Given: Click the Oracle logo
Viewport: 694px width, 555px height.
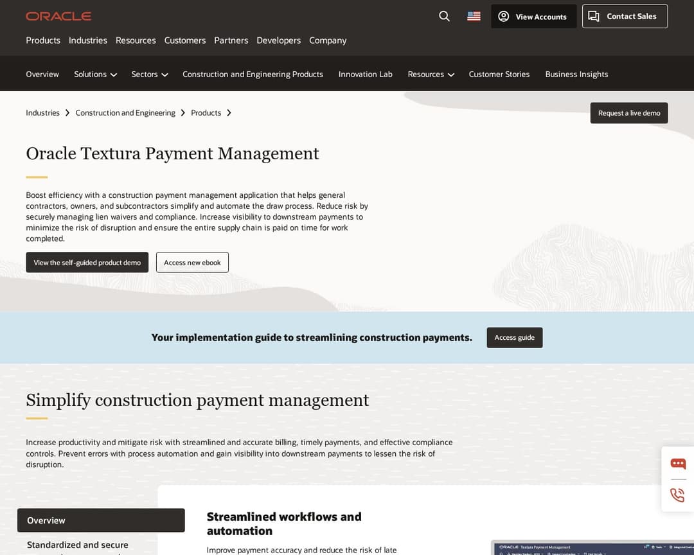Looking at the screenshot, I should point(58,16).
